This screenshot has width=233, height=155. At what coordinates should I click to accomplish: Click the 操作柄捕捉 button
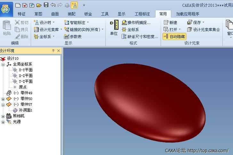[136, 23]
